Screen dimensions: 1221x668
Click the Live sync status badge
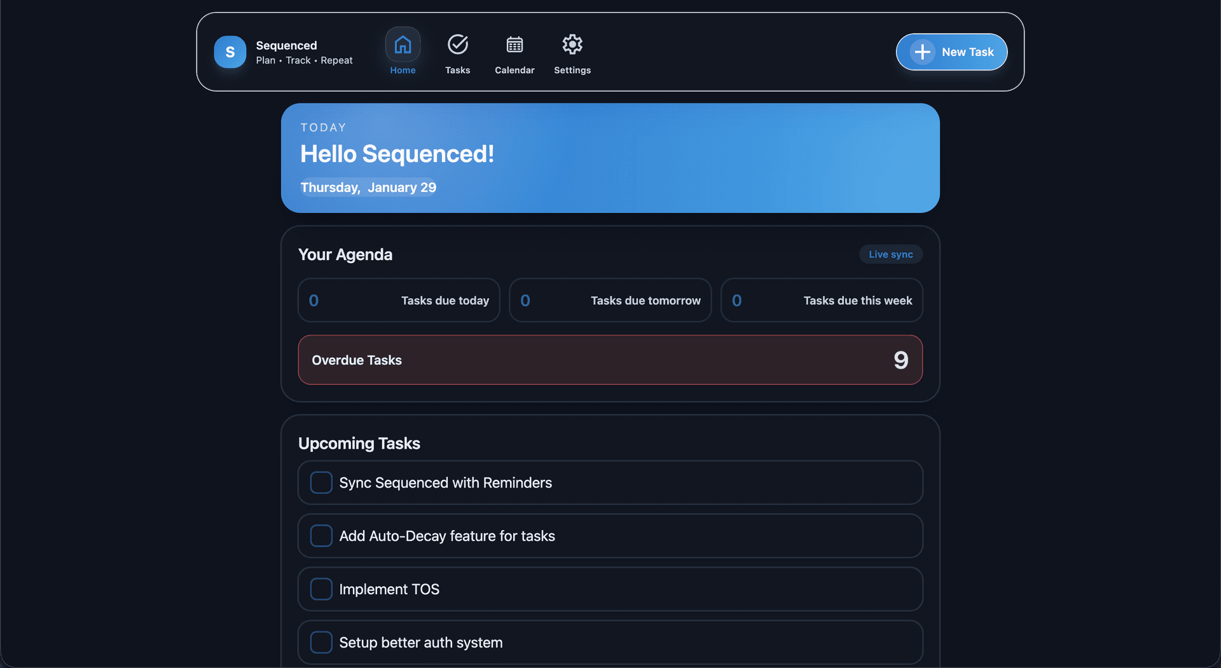pyautogui.click(x=890, y=254)
